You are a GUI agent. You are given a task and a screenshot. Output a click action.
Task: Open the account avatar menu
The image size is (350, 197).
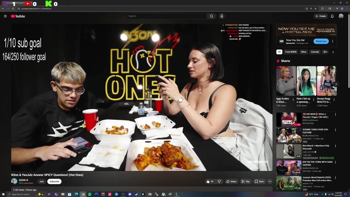[341, 16]
